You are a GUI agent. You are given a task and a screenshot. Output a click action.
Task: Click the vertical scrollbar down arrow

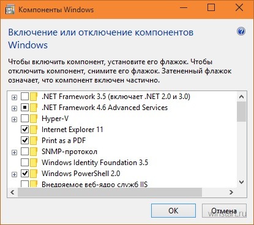tap(242, 182)
